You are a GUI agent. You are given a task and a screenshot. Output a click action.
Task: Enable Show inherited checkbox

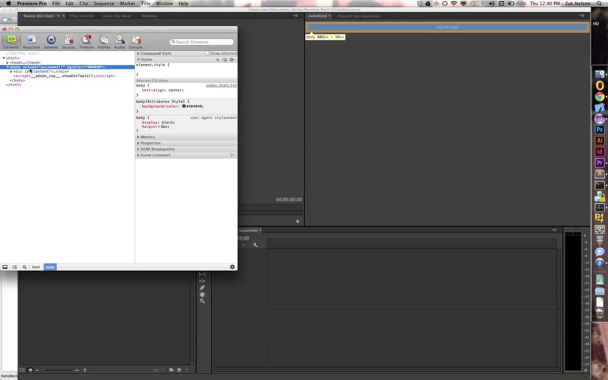pos(207,53)
